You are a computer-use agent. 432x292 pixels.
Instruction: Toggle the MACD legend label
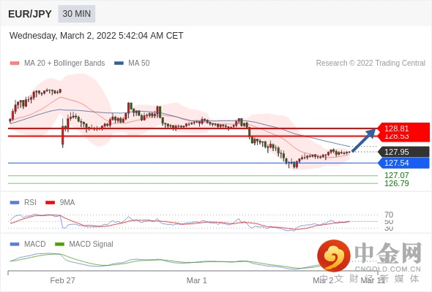click(x=34, y=244)
